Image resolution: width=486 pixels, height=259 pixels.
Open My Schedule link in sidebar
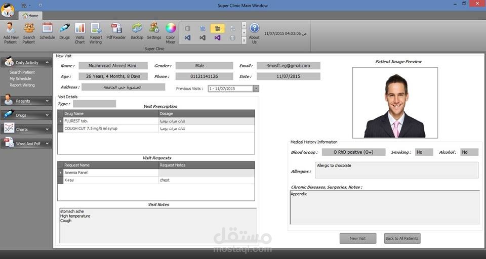[x=20, y=79]
